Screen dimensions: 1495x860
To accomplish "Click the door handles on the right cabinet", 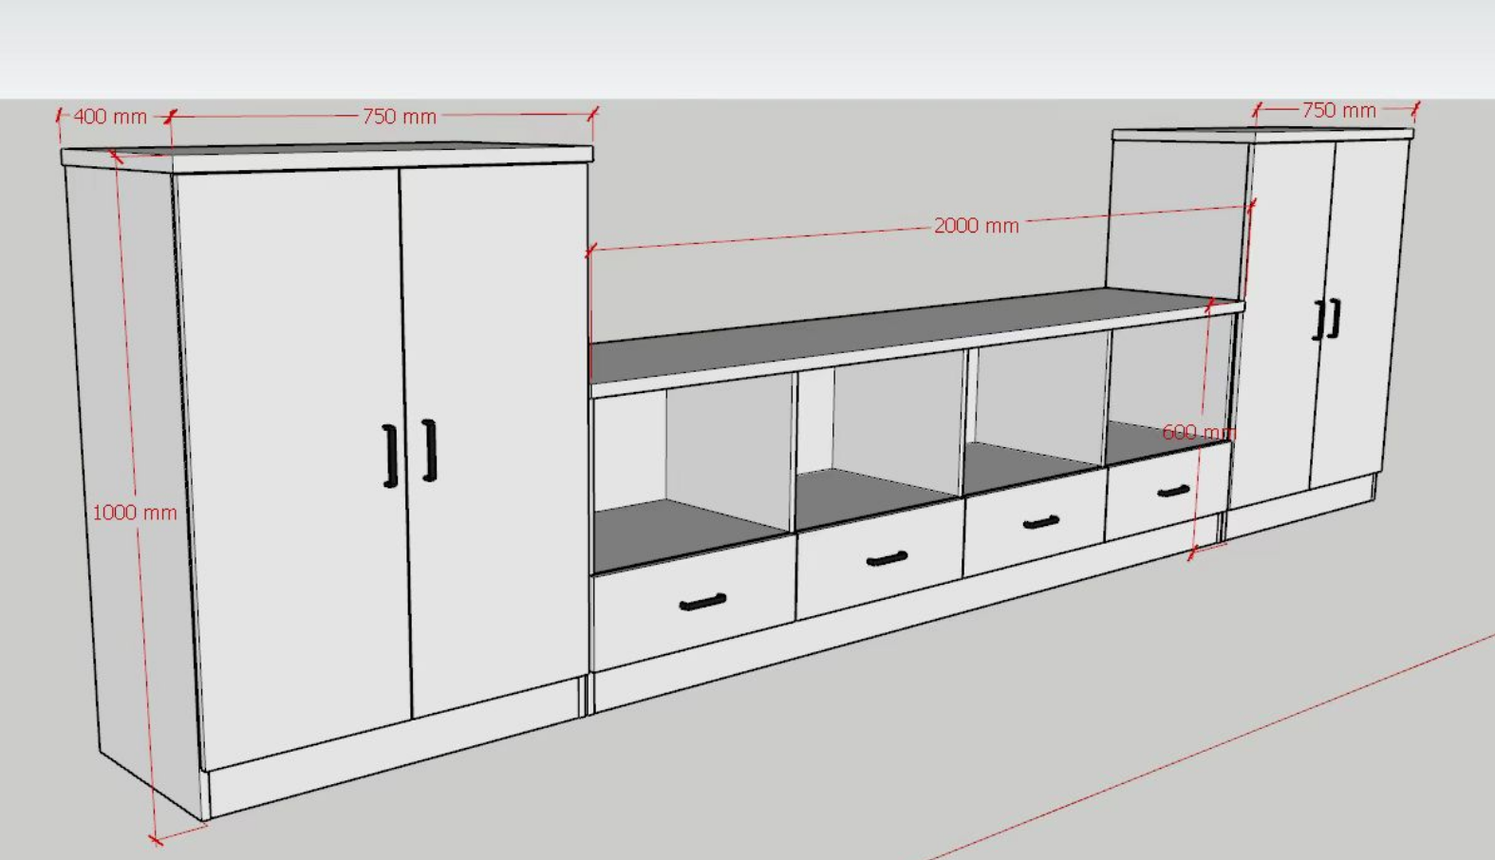I will coord(1327,319).
